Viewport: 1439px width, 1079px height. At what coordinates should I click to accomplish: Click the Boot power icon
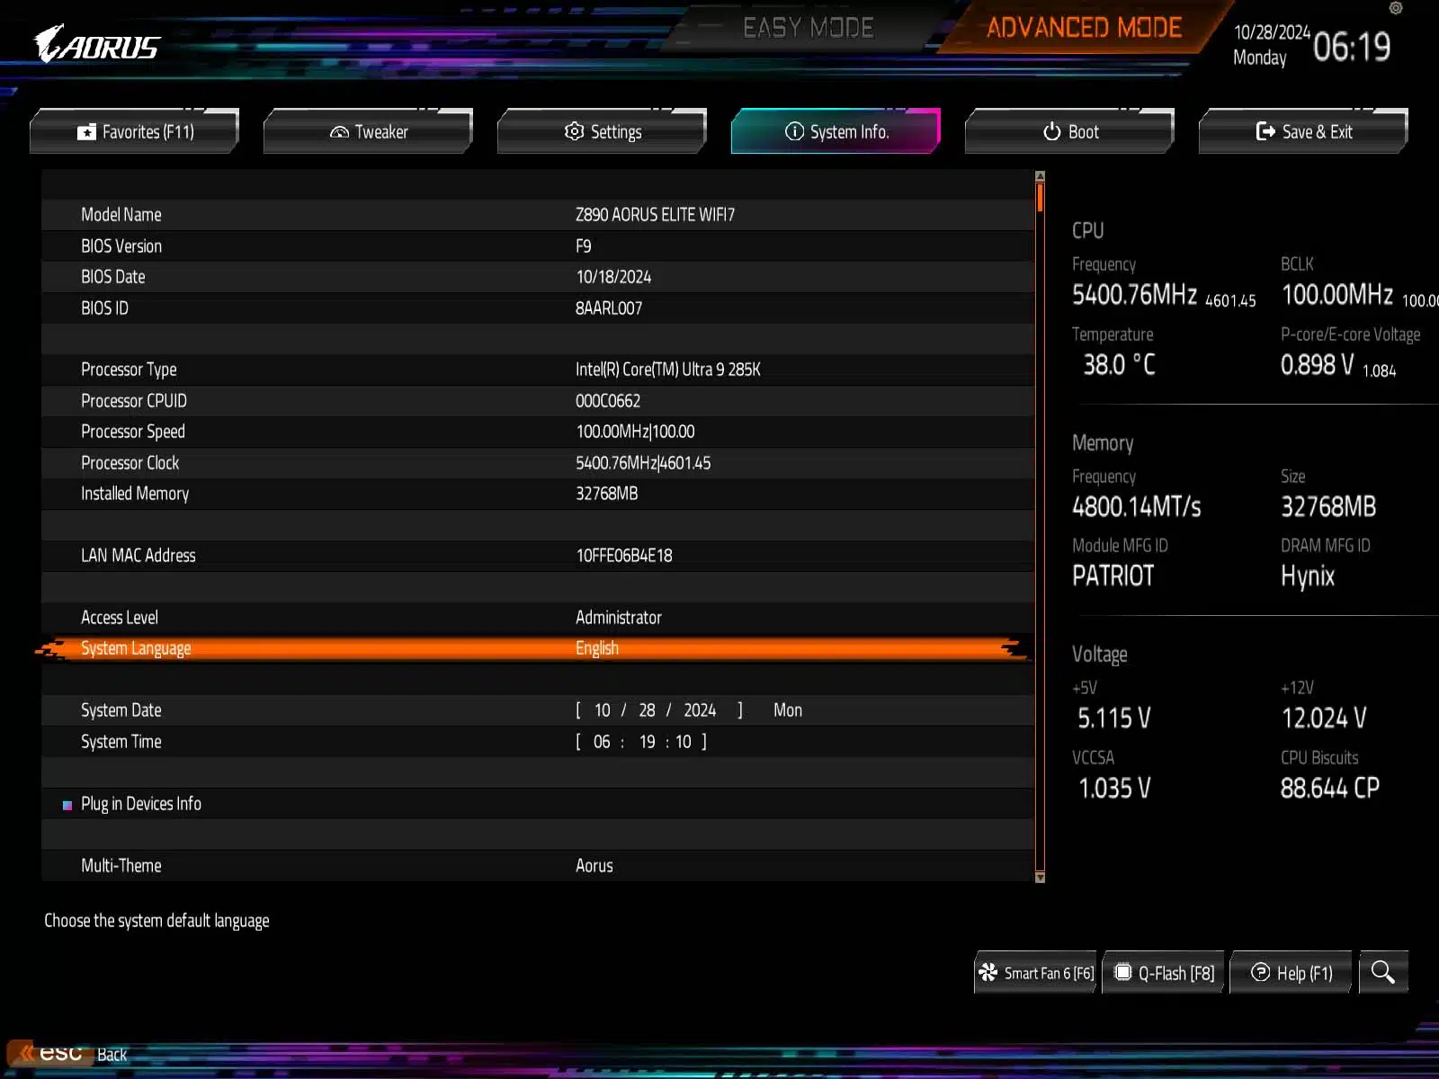(x=1052, y=131)
